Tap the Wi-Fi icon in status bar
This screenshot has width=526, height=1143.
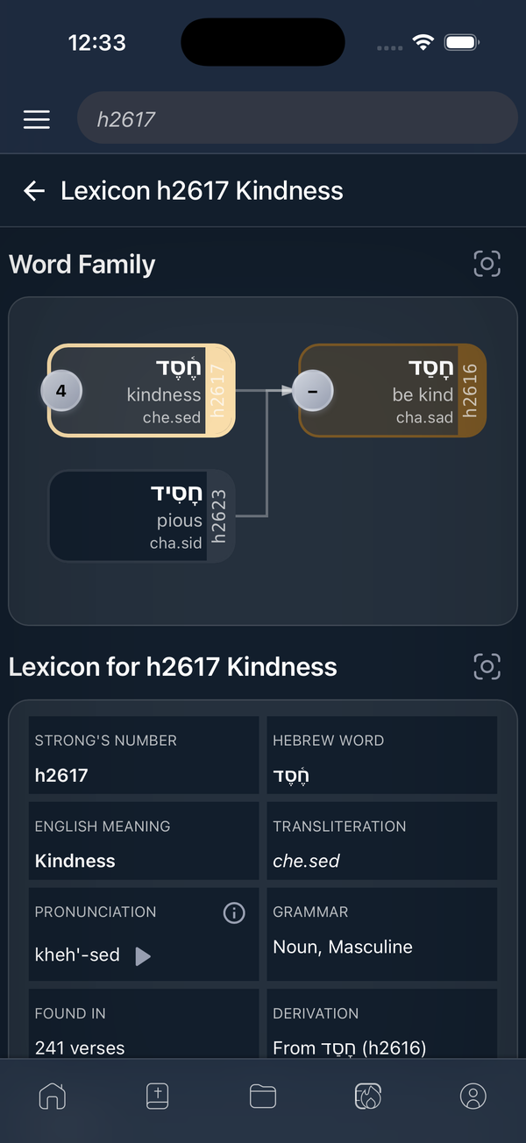[x=423, y=41]
